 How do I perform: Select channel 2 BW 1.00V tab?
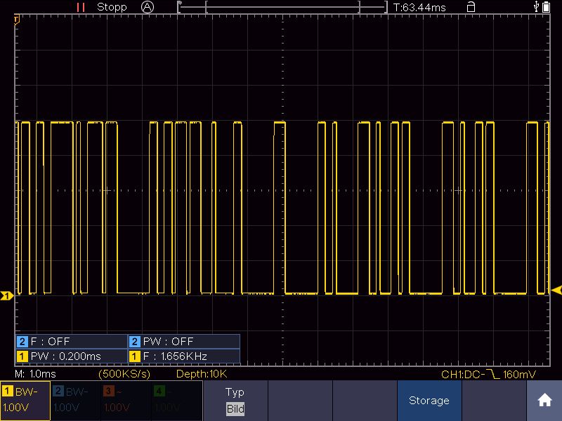(75, 400)
